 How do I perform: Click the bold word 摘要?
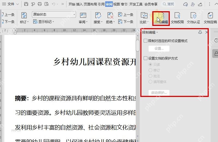point(21,98)
